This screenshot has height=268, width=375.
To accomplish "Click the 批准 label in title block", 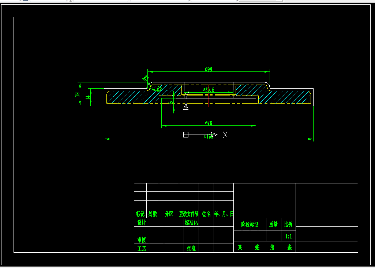I will coord(191,248).
